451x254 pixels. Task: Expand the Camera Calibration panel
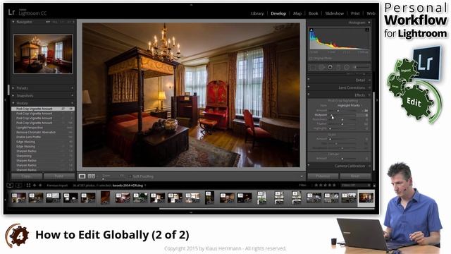369,166
